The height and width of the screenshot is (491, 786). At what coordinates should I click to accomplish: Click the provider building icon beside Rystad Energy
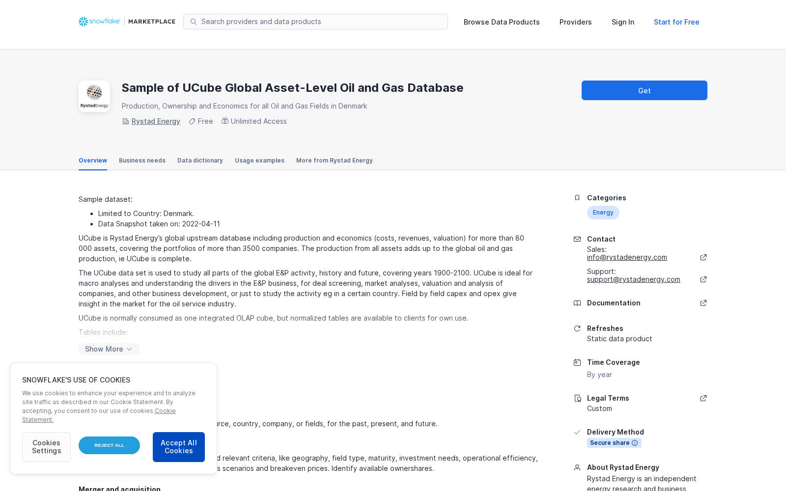click(126, 121)
